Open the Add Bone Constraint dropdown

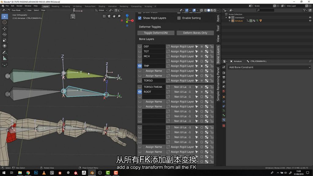pyautogui.click(x=270, y=67)
